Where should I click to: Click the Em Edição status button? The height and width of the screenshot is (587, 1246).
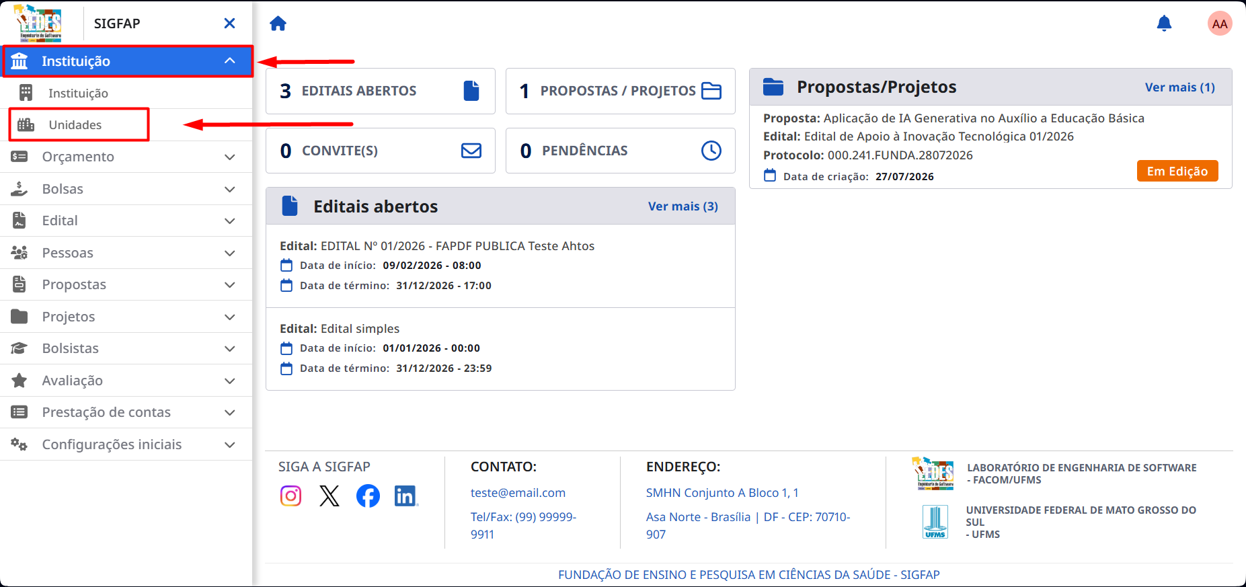tap(1177, 171)
